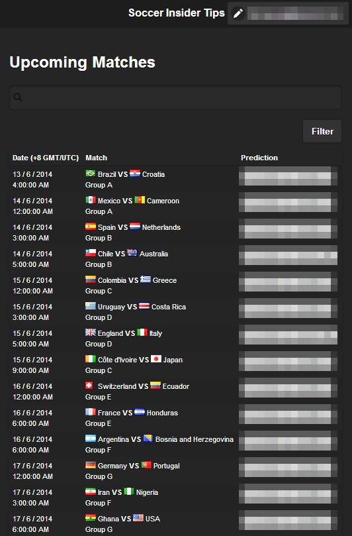Click the Croatia flag icon
Image resolution: width=352 pixels, height=536 pixels.
(x=135, y=174)
